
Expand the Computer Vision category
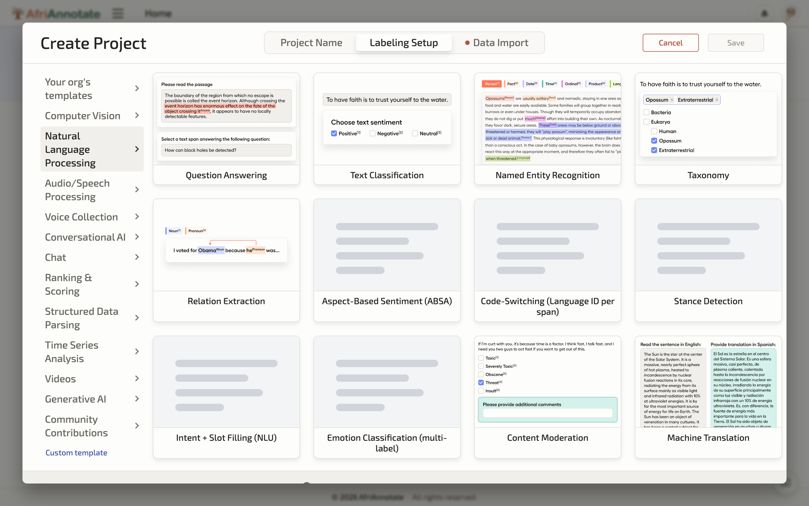click(x=92, y=116)
